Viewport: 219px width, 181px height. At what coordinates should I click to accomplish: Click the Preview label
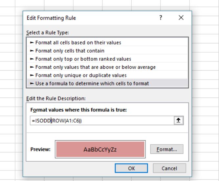[40, 149]
